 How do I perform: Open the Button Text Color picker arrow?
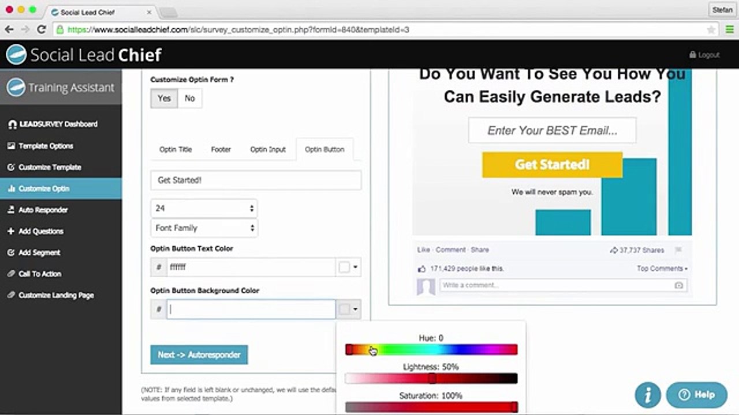(x=355, y=267)
